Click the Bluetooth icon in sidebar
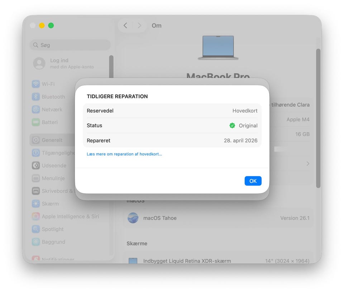The image size is (344, 293). point(36,97)
